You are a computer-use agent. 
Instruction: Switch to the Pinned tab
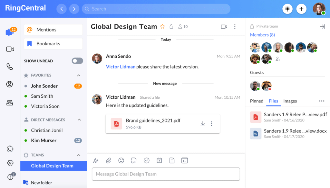pos(257,101)
